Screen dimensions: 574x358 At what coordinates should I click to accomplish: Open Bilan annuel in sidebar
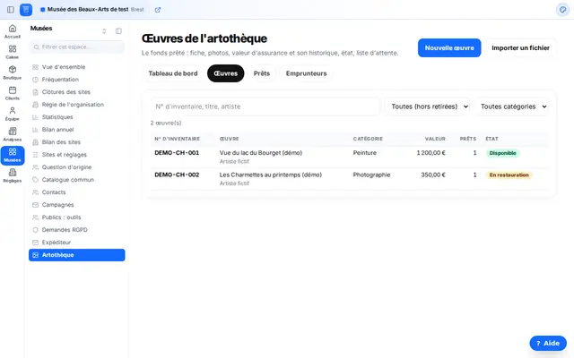click(77, 130)
